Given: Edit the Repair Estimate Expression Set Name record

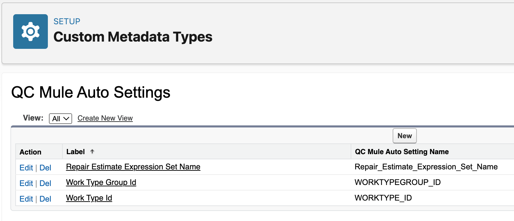Looking at the screenshot, I should click(26, 168).
